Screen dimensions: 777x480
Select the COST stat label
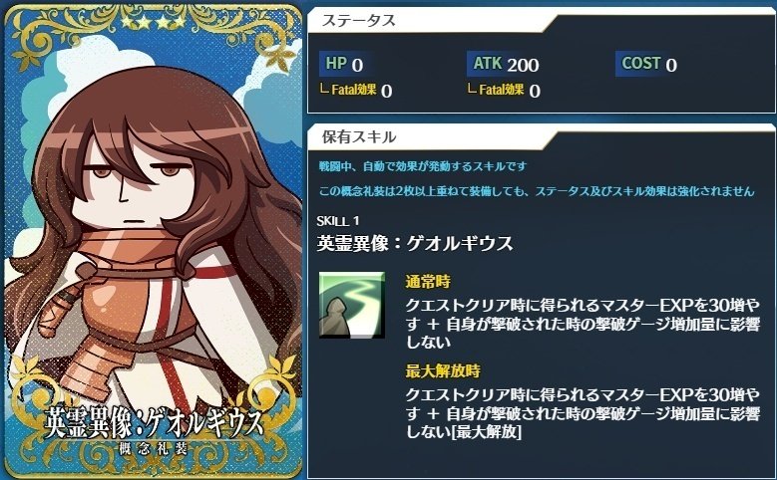coord(641,64)
